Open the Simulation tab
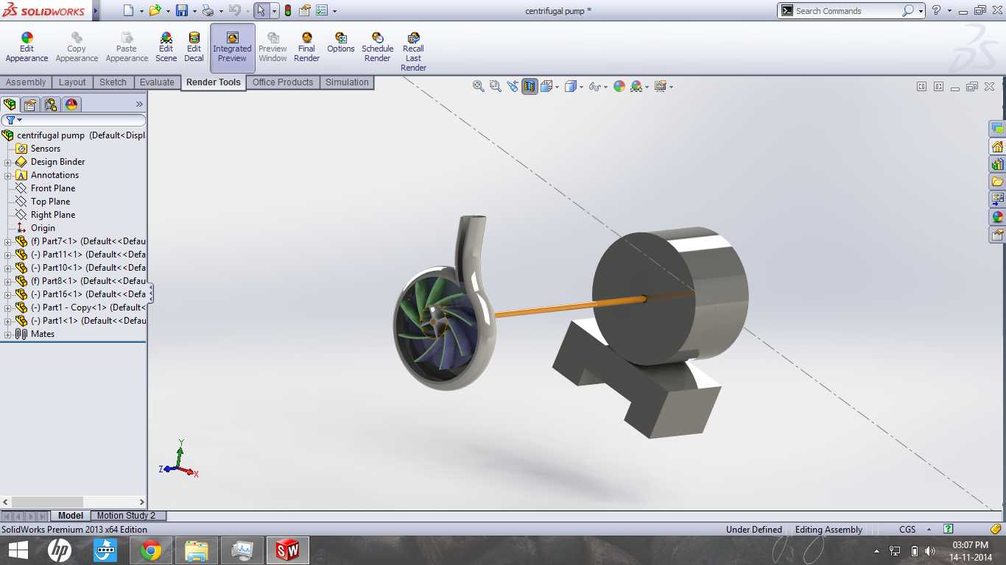This screenshot has height=565, width=1006. (x=347, y=82)
